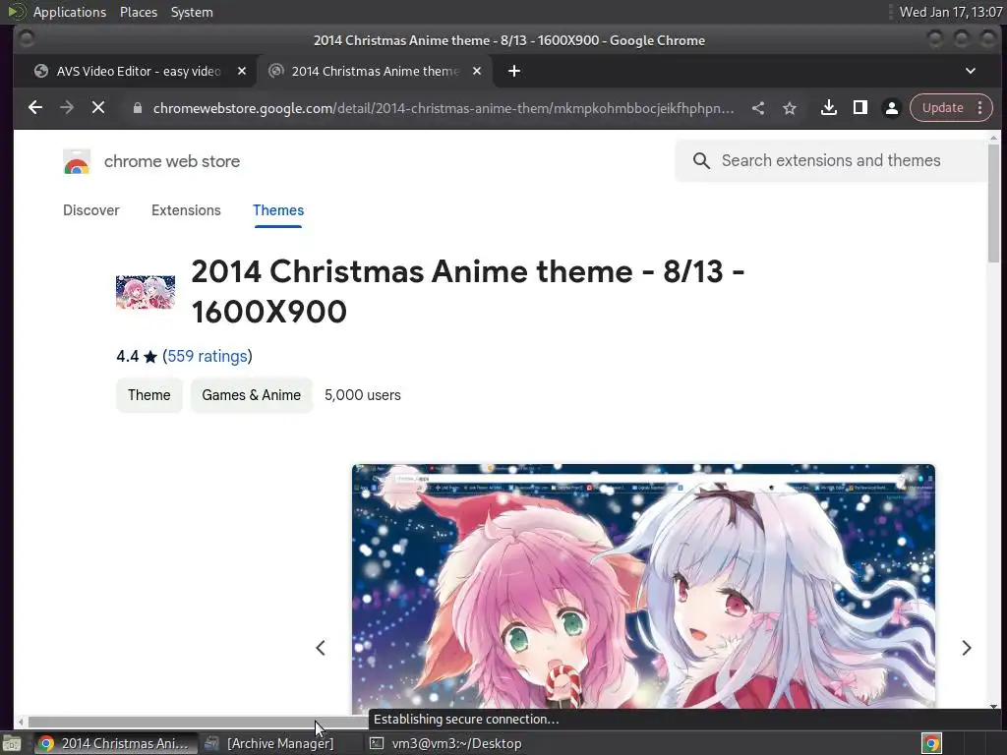Open the Discover section
This screenshot has height=755, width=1007.
click(91, 210)
